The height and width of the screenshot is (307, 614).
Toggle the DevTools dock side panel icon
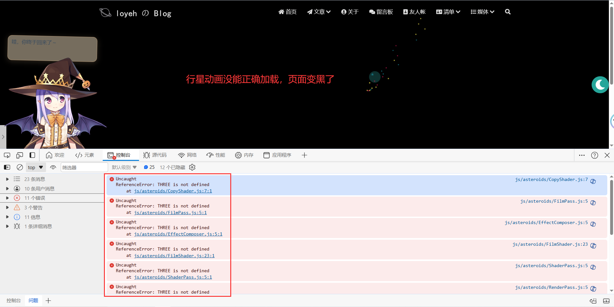click(x=32, y=155)
